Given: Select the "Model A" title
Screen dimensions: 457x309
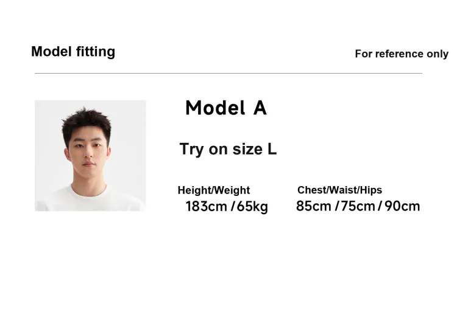Looking at the screenshot, I should (225, 108).
